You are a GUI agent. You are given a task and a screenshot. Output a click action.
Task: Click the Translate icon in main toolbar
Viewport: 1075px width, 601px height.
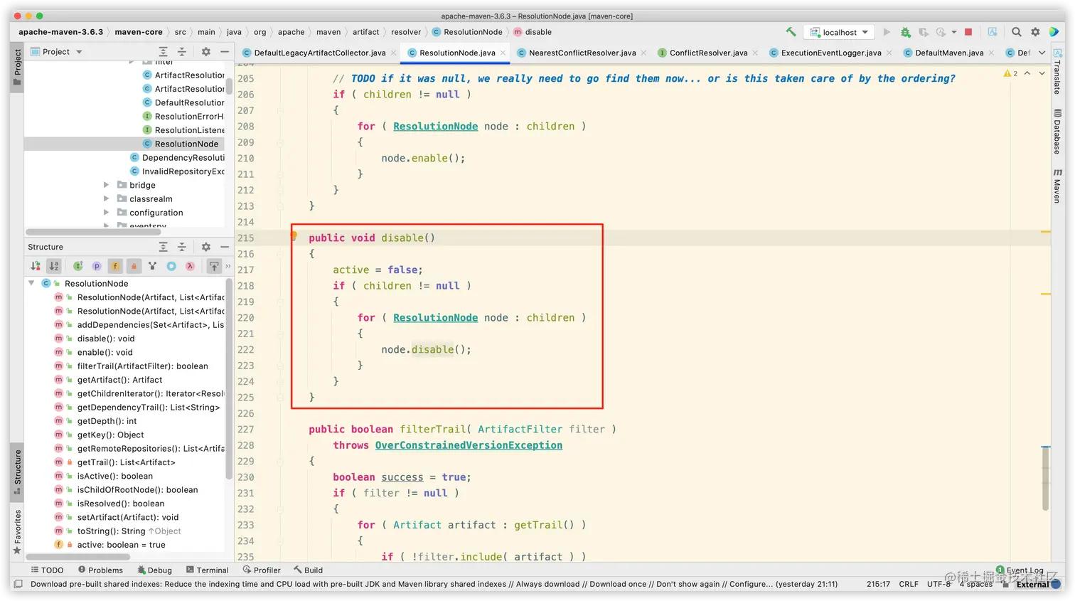993,32
